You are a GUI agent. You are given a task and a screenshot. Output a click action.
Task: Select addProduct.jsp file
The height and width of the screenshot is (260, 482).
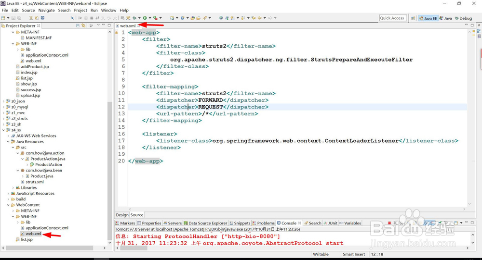[35, 66]
